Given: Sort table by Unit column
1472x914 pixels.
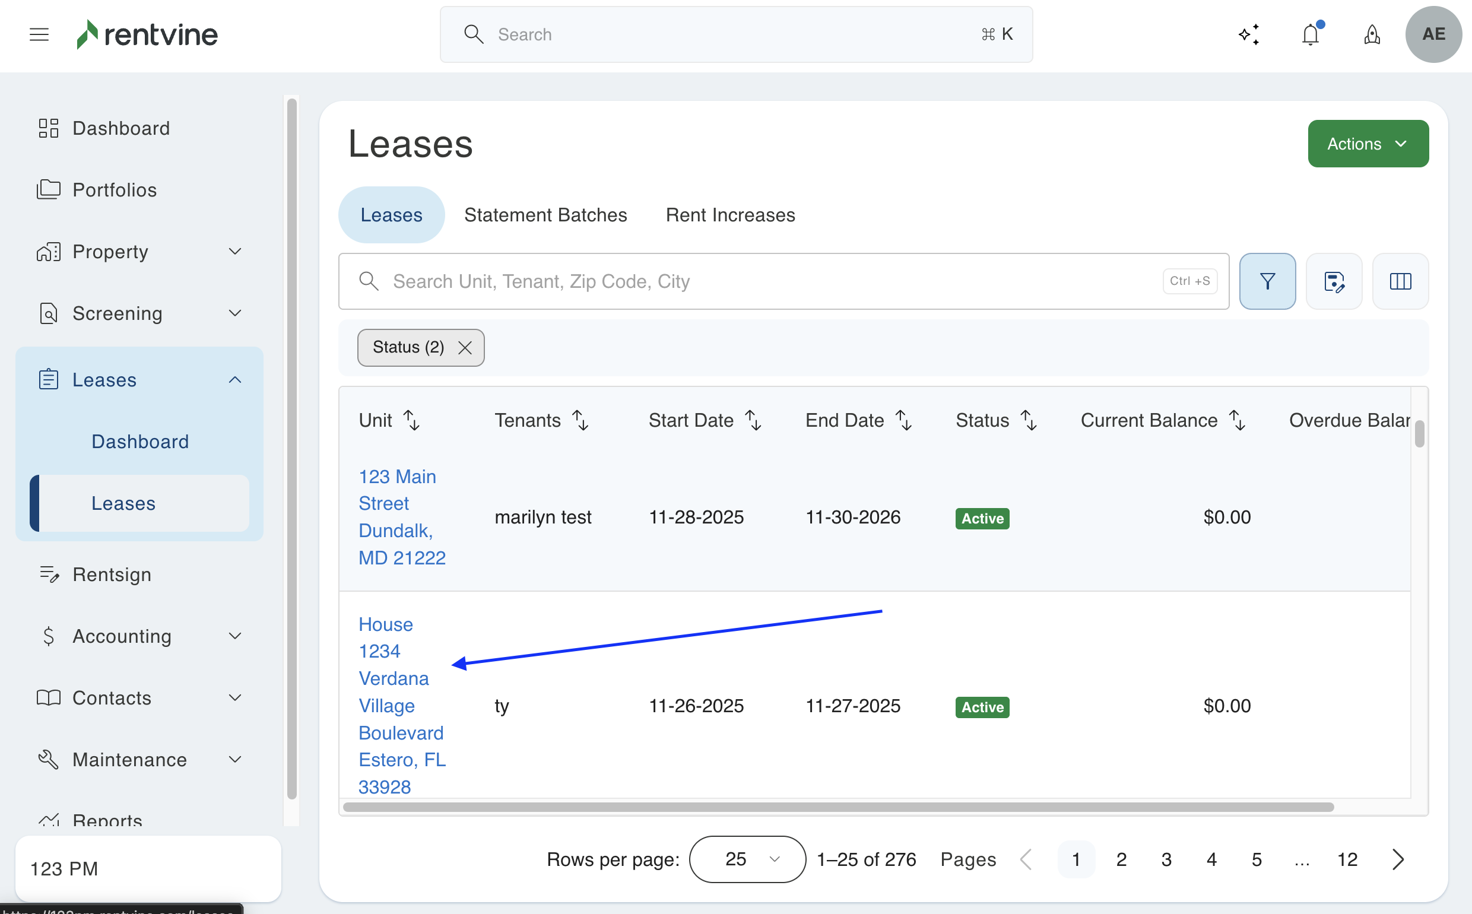Looking at the screenshot, I should coord(411,420).
